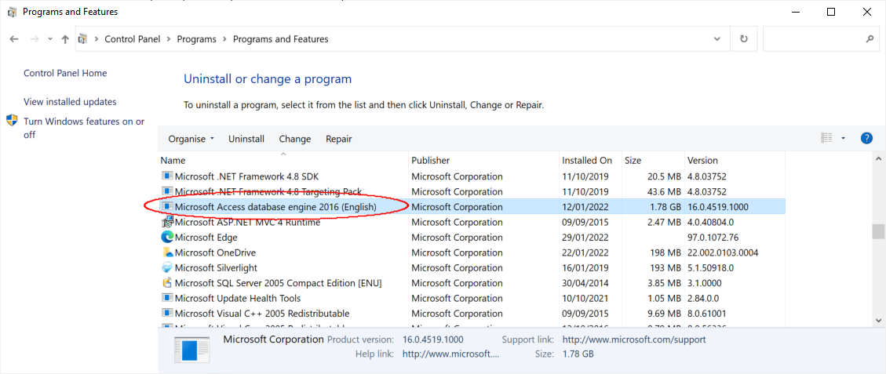
Task: Click the help question mark icon
Action: [866, 139]
